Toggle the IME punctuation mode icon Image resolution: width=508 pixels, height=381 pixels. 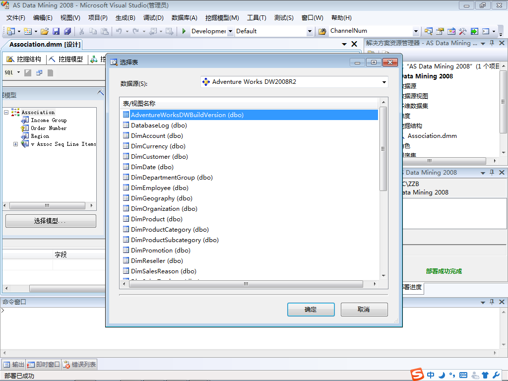[x=452, y=375]
